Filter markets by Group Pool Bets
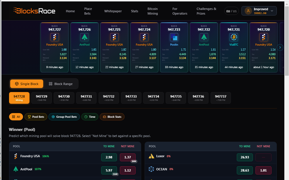The width and height of the screenshot is (289, 180). tap(64, 117)
